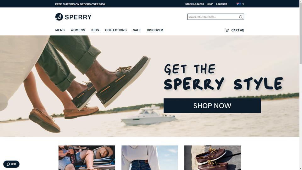Open the WOMENS menu
The height and width of the screenshot is (170, 302).
coord(78,30)
